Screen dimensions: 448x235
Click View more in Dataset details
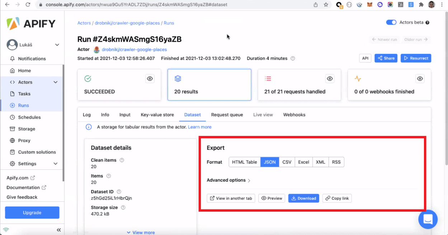click(141, 232)
